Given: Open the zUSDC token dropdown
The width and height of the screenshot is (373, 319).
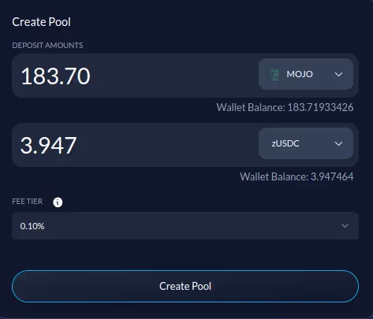Looking at the screenshot, I should point(306,143).
